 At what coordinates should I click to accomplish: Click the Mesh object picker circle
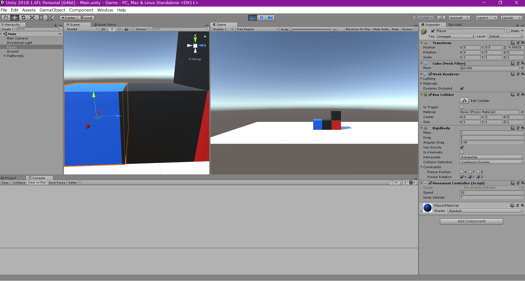pyautogui.click(x=522, y=68)
